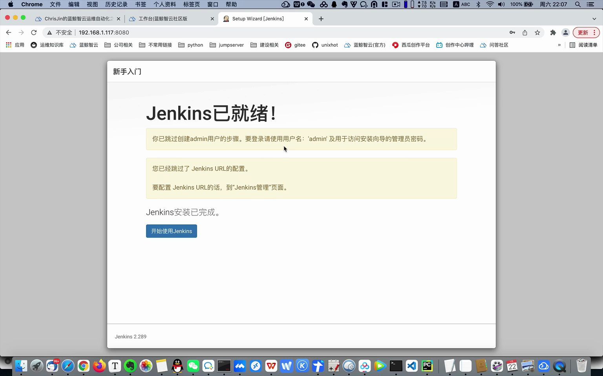603x376 pixels.
Task: Open the 西瓜创作平台 bookmark
Action: (x=411, y=45)
